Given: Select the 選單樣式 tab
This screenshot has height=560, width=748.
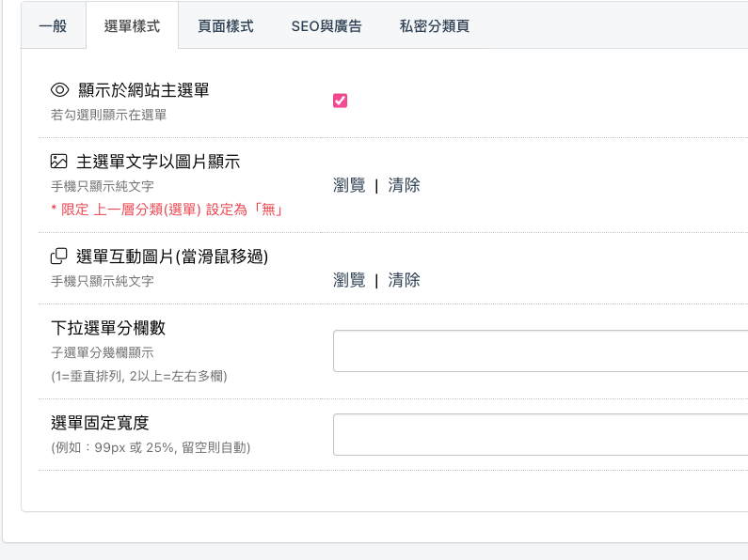Looking at the screenshot, I should pos(132,25).
